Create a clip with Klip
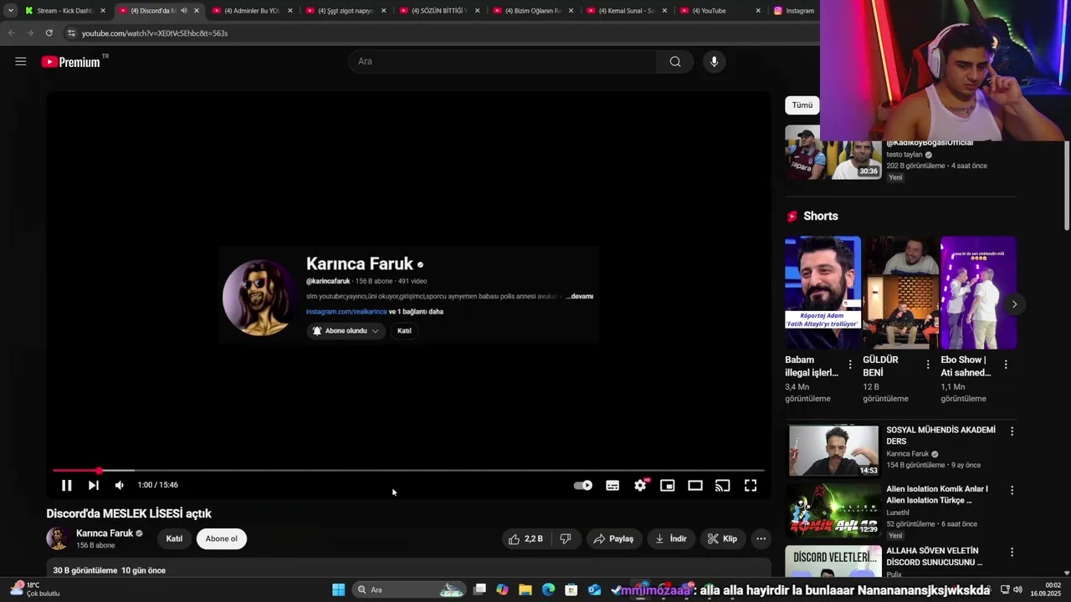Viewport: 1071px width, 602px height. pyautogui.click(x=722, y=539)
